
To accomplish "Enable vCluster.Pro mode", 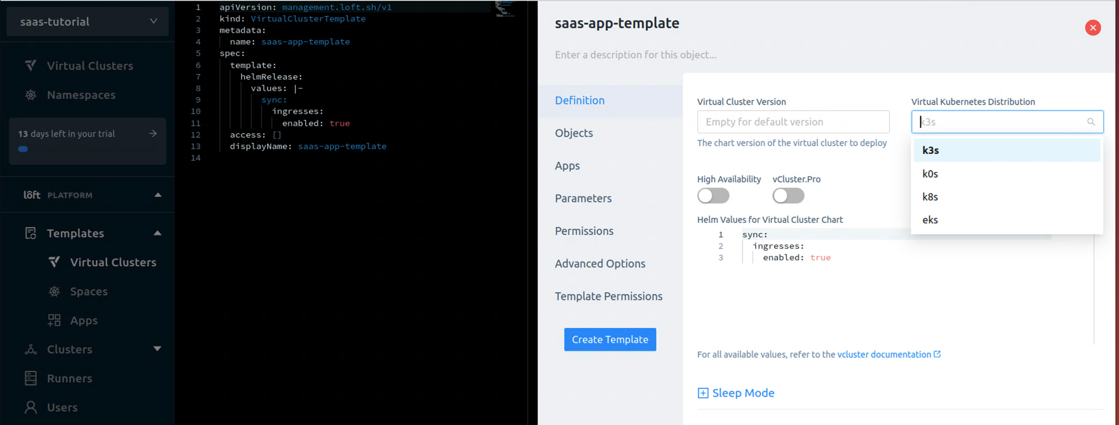I will (788, 196).
